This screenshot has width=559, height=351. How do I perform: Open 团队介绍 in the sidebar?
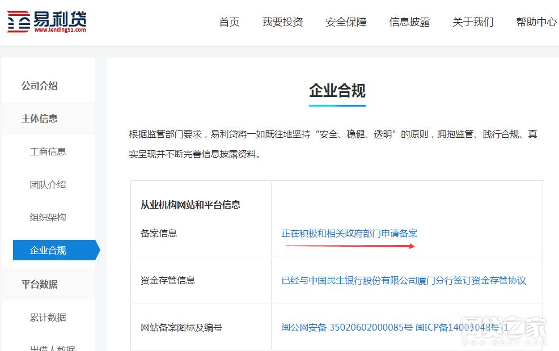(48, 184)
